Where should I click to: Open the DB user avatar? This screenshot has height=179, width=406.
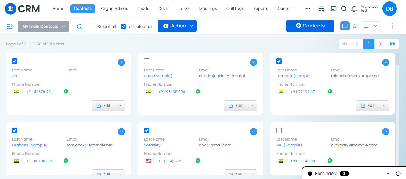coord(390,9)
